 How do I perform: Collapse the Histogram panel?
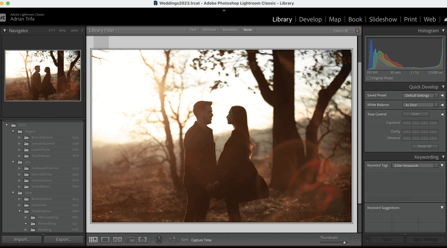click(443, 30)
